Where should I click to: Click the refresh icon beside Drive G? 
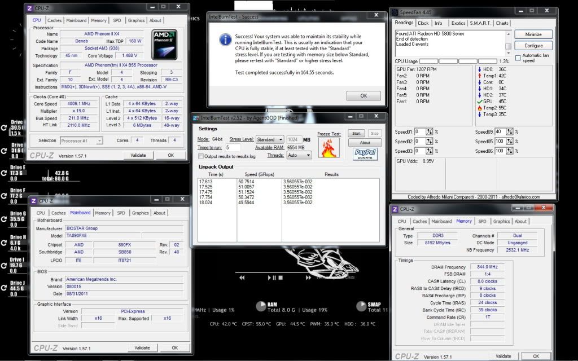click(4, 219)
